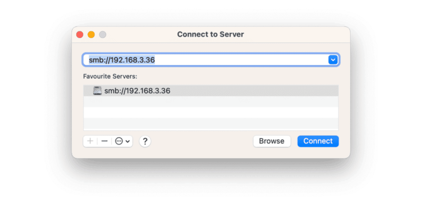Minimize the dialog with the yellow button
Screen dimensions: 421x197
91,35
